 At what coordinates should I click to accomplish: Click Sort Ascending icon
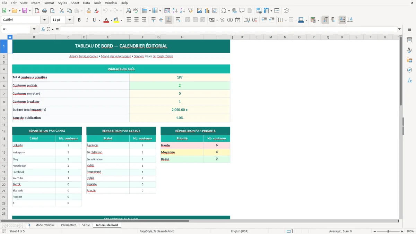[175, 11]
